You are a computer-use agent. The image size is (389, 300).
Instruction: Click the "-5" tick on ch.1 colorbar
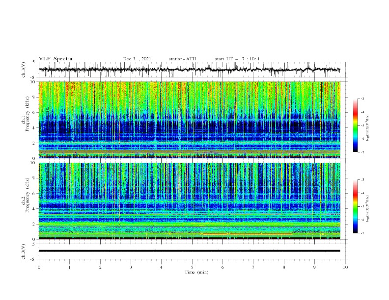pyautogui.click(x=362, y=125)
